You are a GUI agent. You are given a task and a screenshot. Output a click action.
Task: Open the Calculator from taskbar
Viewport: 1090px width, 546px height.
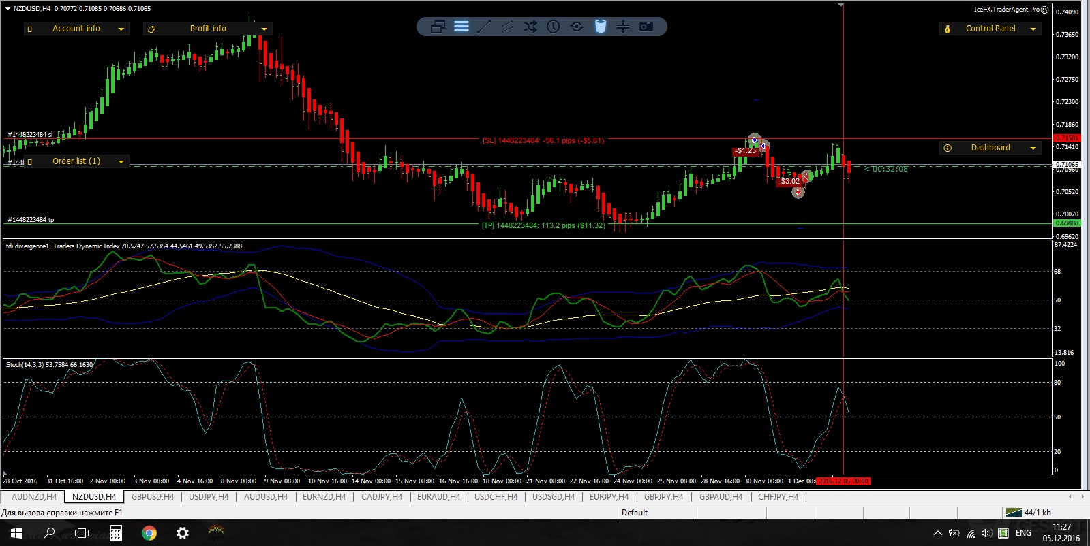[x=116, y=533]
